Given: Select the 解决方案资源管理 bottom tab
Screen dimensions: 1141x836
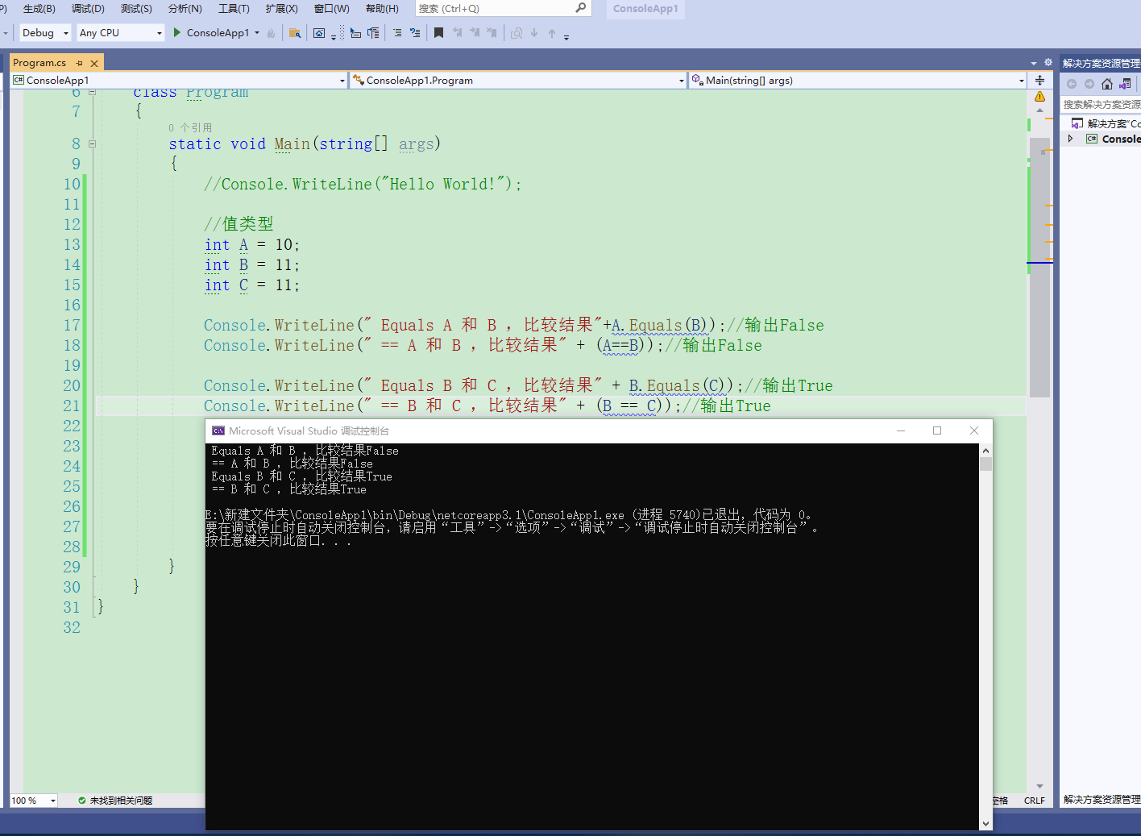Looking at the screenshot, I should click(1102, 800).
